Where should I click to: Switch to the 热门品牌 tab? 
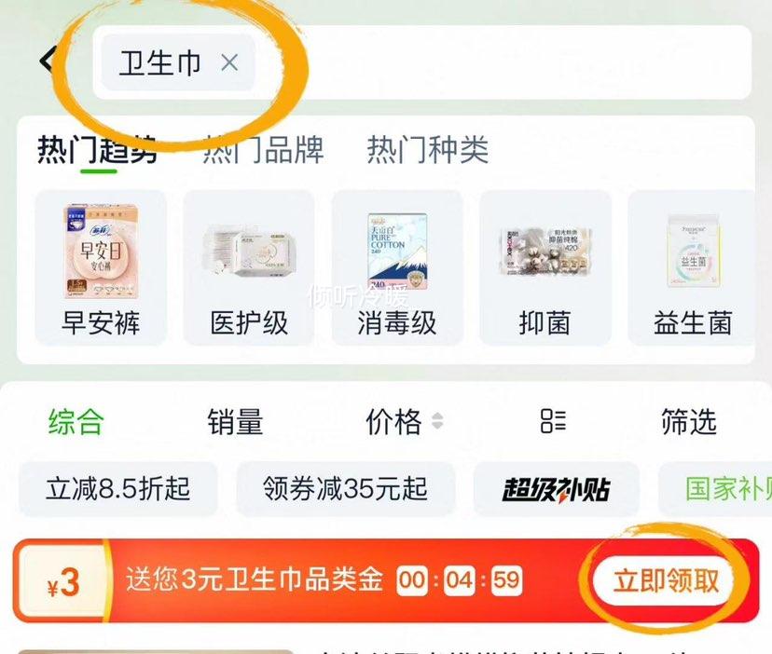click(x=264, y=150)
